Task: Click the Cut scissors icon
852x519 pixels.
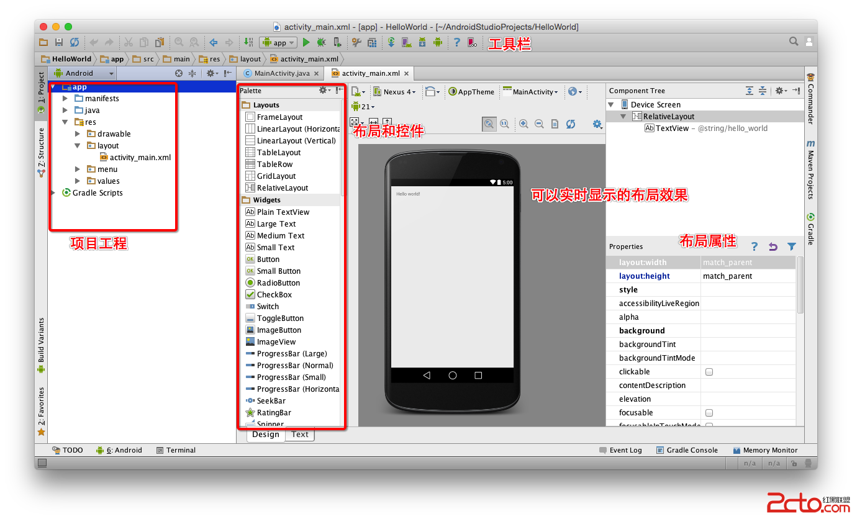Action: pyautogui.click(x=129, y=42)
